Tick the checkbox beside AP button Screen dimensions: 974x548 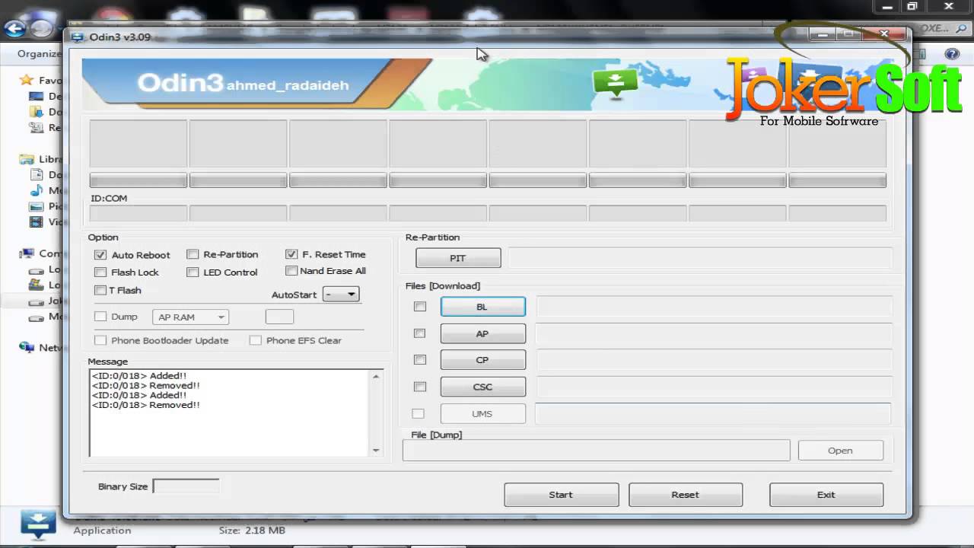coord(419,333)
